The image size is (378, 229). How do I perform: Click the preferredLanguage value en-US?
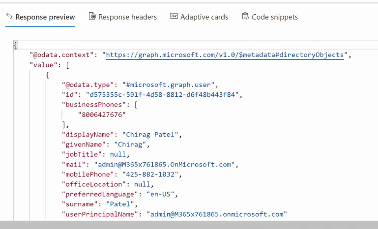pyautogui.click(x=160, y=194)
